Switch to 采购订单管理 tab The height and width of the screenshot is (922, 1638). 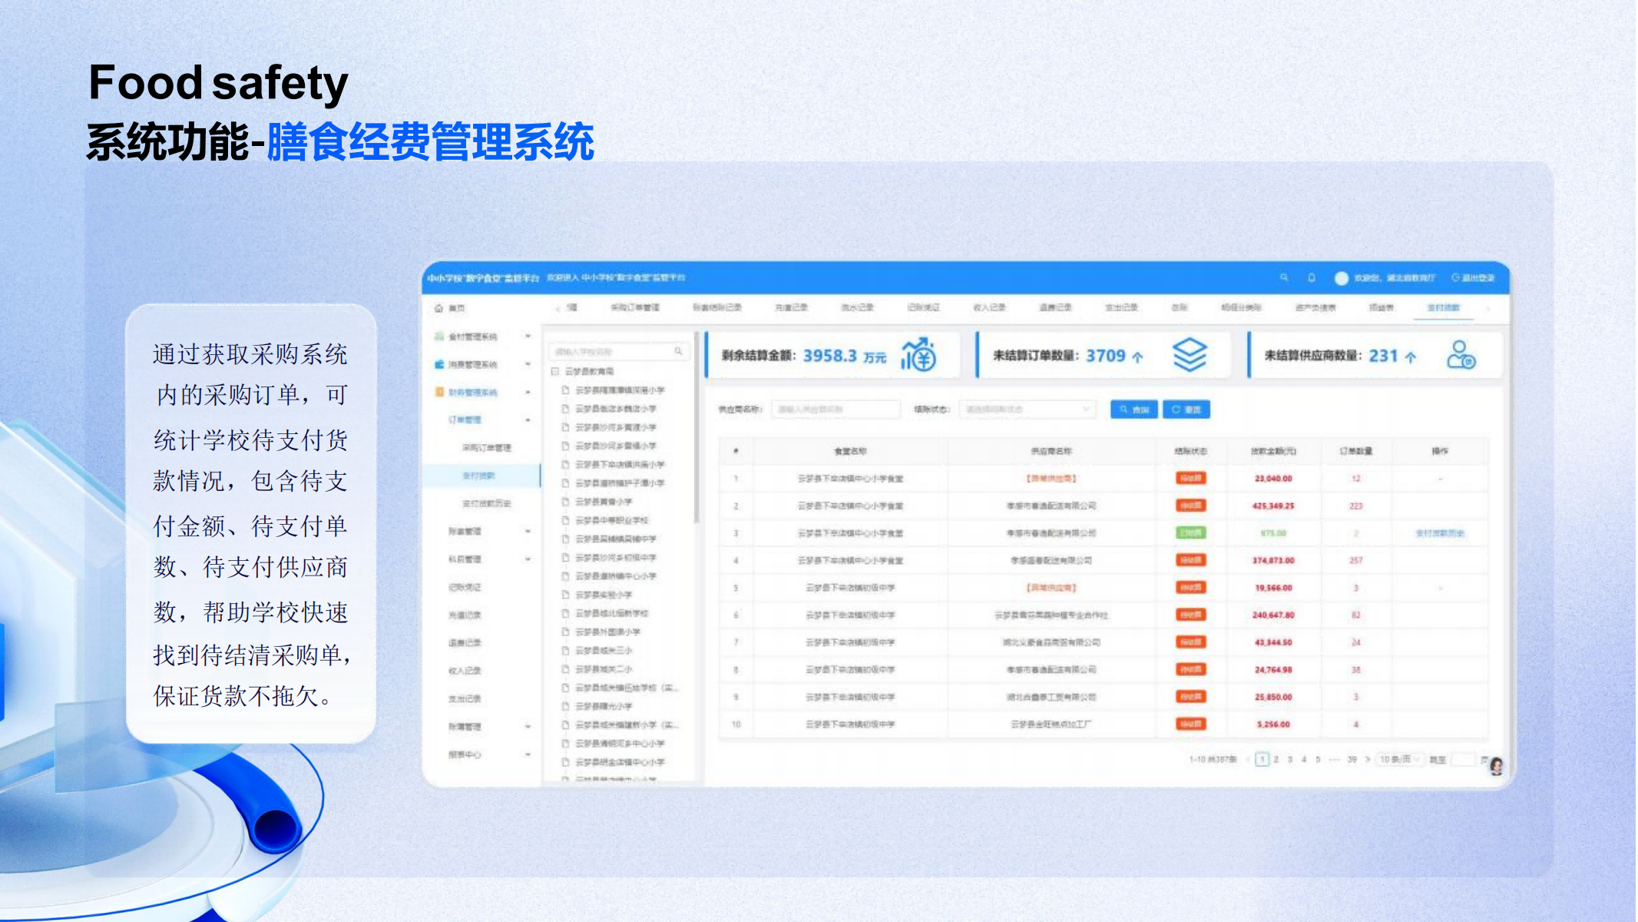coord(635,307)
